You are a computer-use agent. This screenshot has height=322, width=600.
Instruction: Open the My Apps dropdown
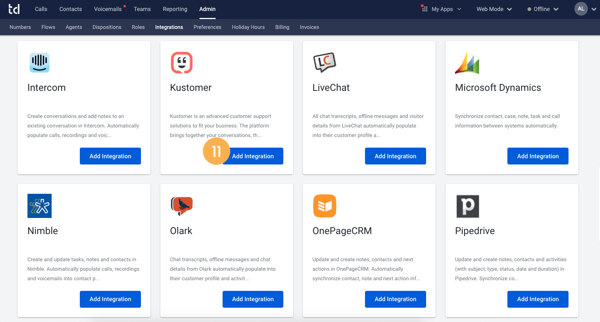coord(441,9)
